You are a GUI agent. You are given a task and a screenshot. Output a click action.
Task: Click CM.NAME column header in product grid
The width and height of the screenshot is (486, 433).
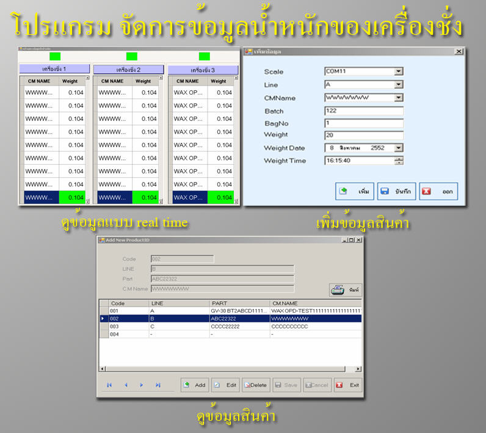(x=316, y=303)
